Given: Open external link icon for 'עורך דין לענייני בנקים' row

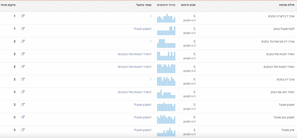Looking at the screenshot, I should (x=23, y=16).
